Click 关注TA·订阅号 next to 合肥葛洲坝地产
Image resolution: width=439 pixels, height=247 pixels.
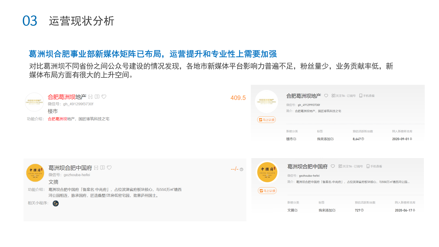pyautogui.click(x=344, y=96)
